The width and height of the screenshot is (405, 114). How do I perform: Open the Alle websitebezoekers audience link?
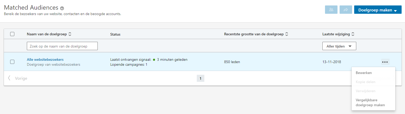[x=45, y=59]
